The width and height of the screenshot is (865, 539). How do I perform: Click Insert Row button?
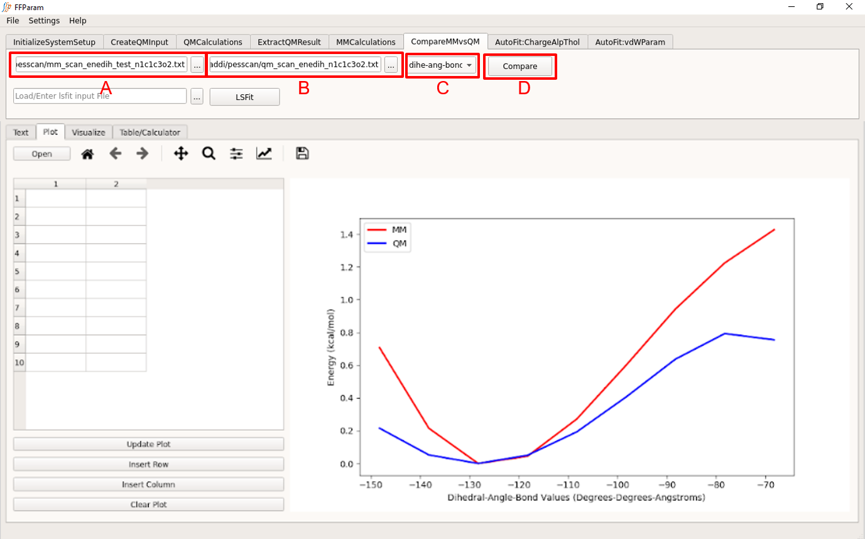tap(148, 464)
